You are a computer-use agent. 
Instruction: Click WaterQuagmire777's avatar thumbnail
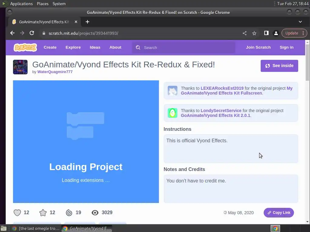(20, 67)
